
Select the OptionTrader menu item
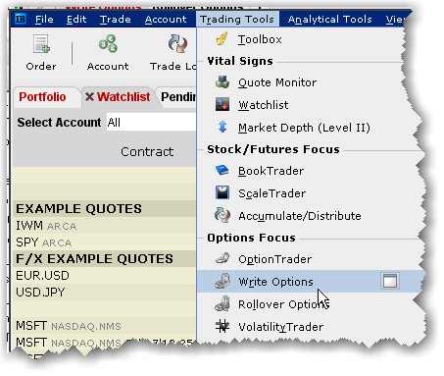pyautogui.click(x=274, y=259)
